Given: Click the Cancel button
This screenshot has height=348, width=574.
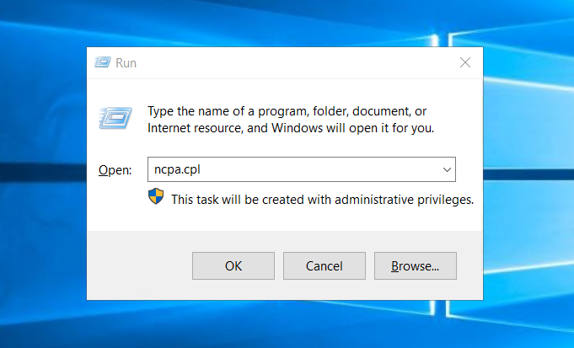Looking at the screenshot, I should coord(324,265).
